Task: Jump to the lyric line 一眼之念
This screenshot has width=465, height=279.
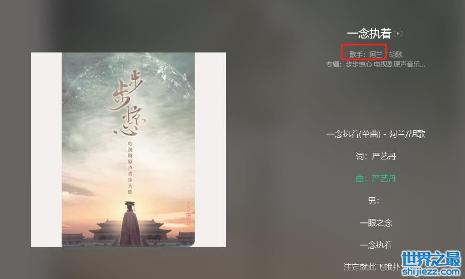Action: [x=376, y=223]
